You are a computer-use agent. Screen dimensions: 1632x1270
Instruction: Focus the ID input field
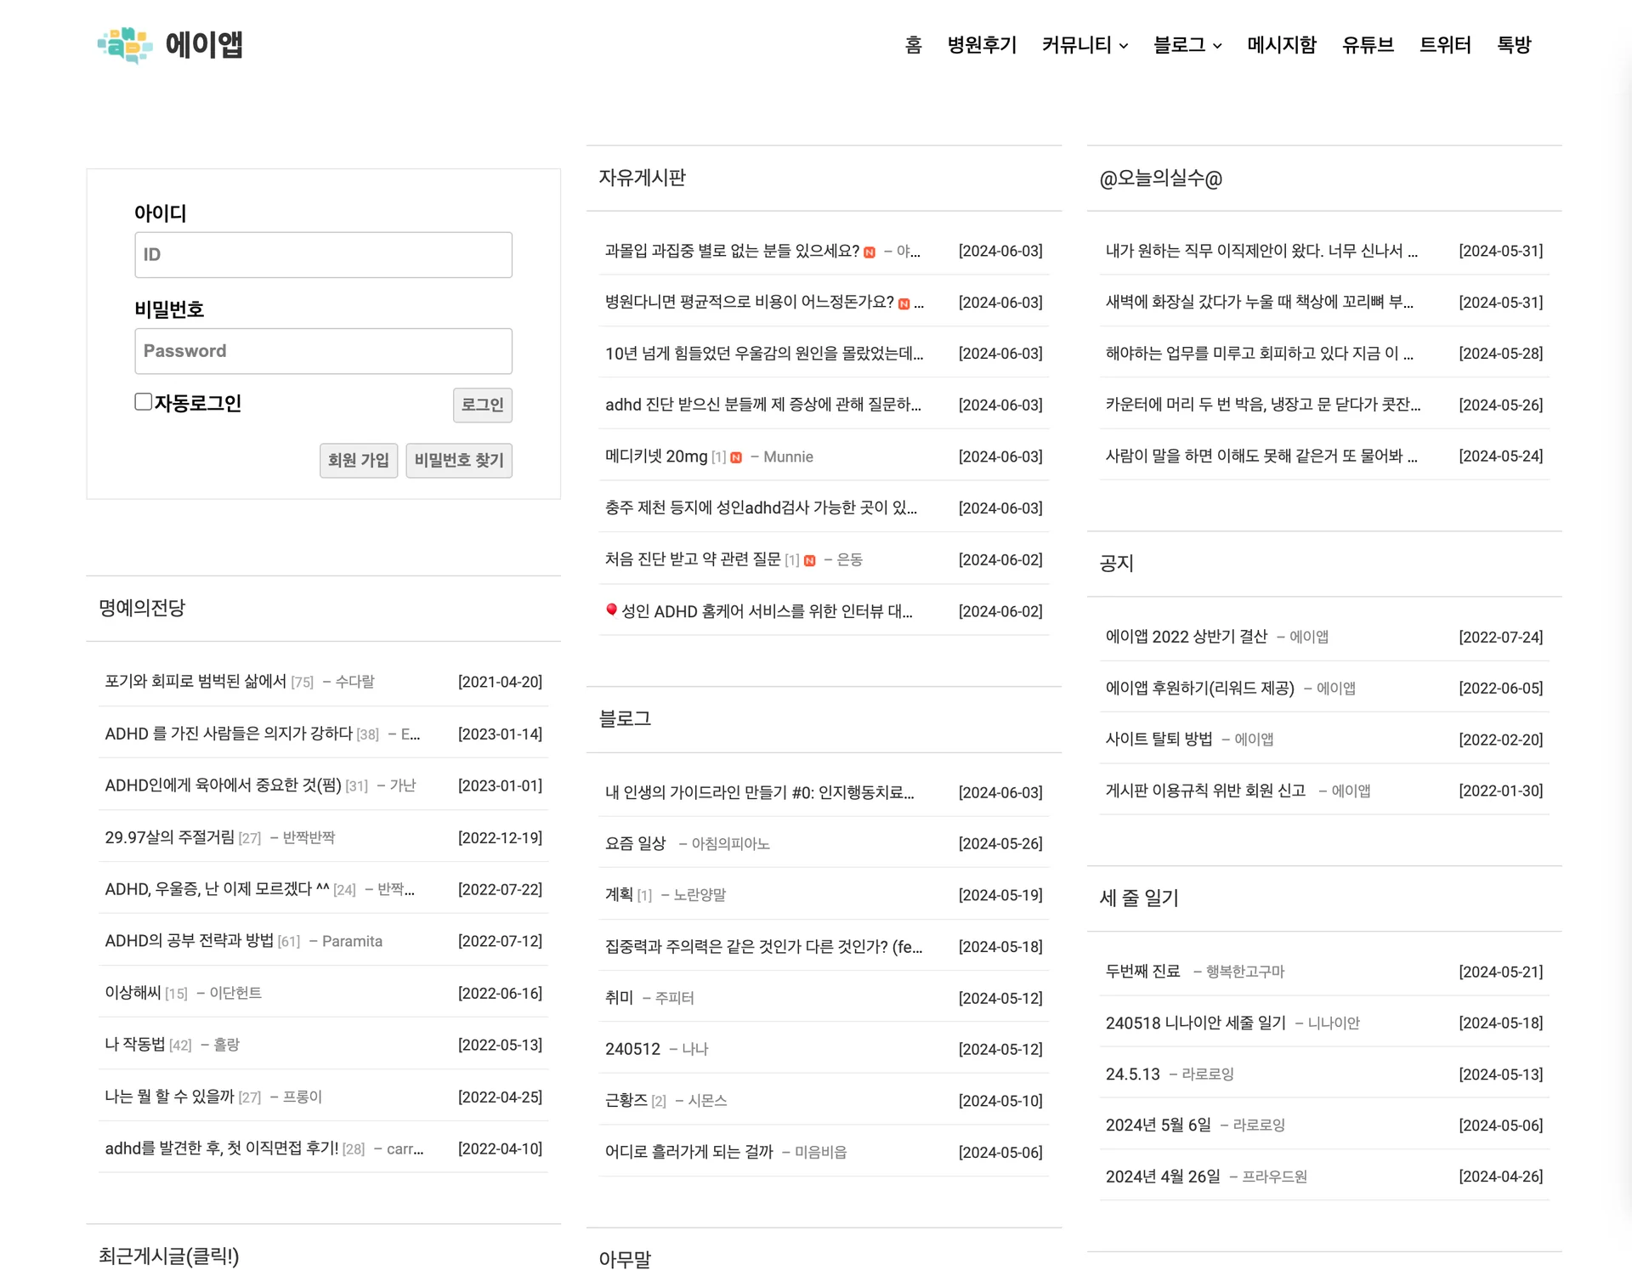323,255
